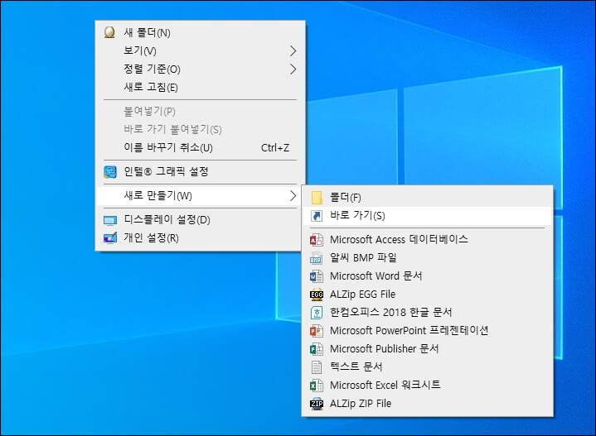Create a new Microsoft Word 문서
Screen dimensions: 596x436
pyautogui.click(x=427, y=276)
